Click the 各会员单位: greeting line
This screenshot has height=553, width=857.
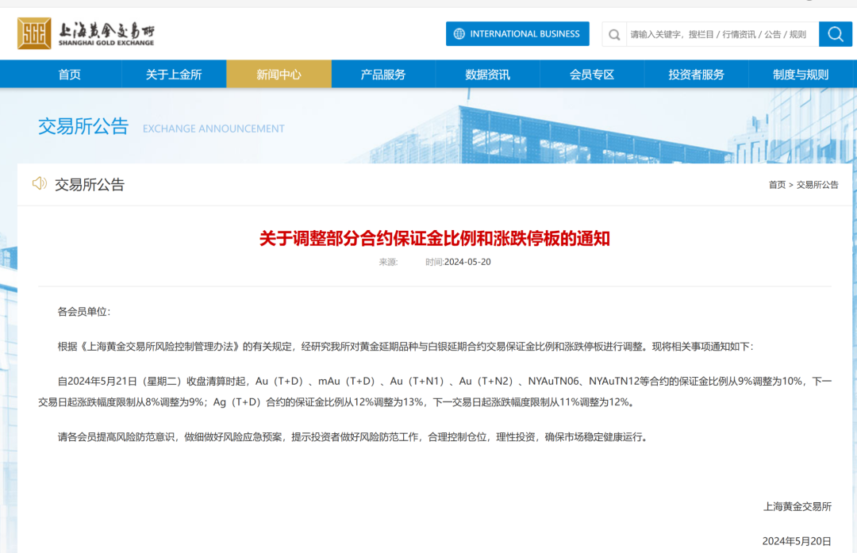tap(83, 312)
